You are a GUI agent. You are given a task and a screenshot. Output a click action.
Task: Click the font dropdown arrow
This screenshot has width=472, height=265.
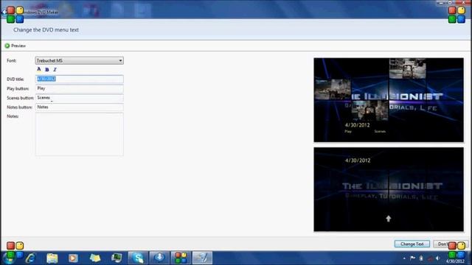pos(120,60)
